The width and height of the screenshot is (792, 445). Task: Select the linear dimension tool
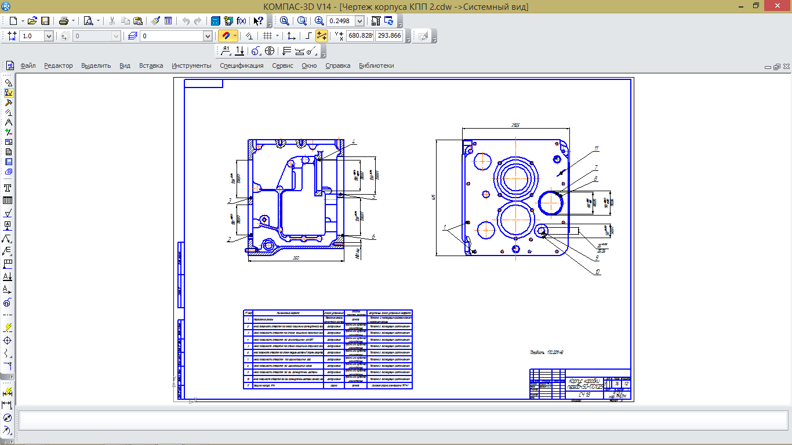tap(8, 404)
